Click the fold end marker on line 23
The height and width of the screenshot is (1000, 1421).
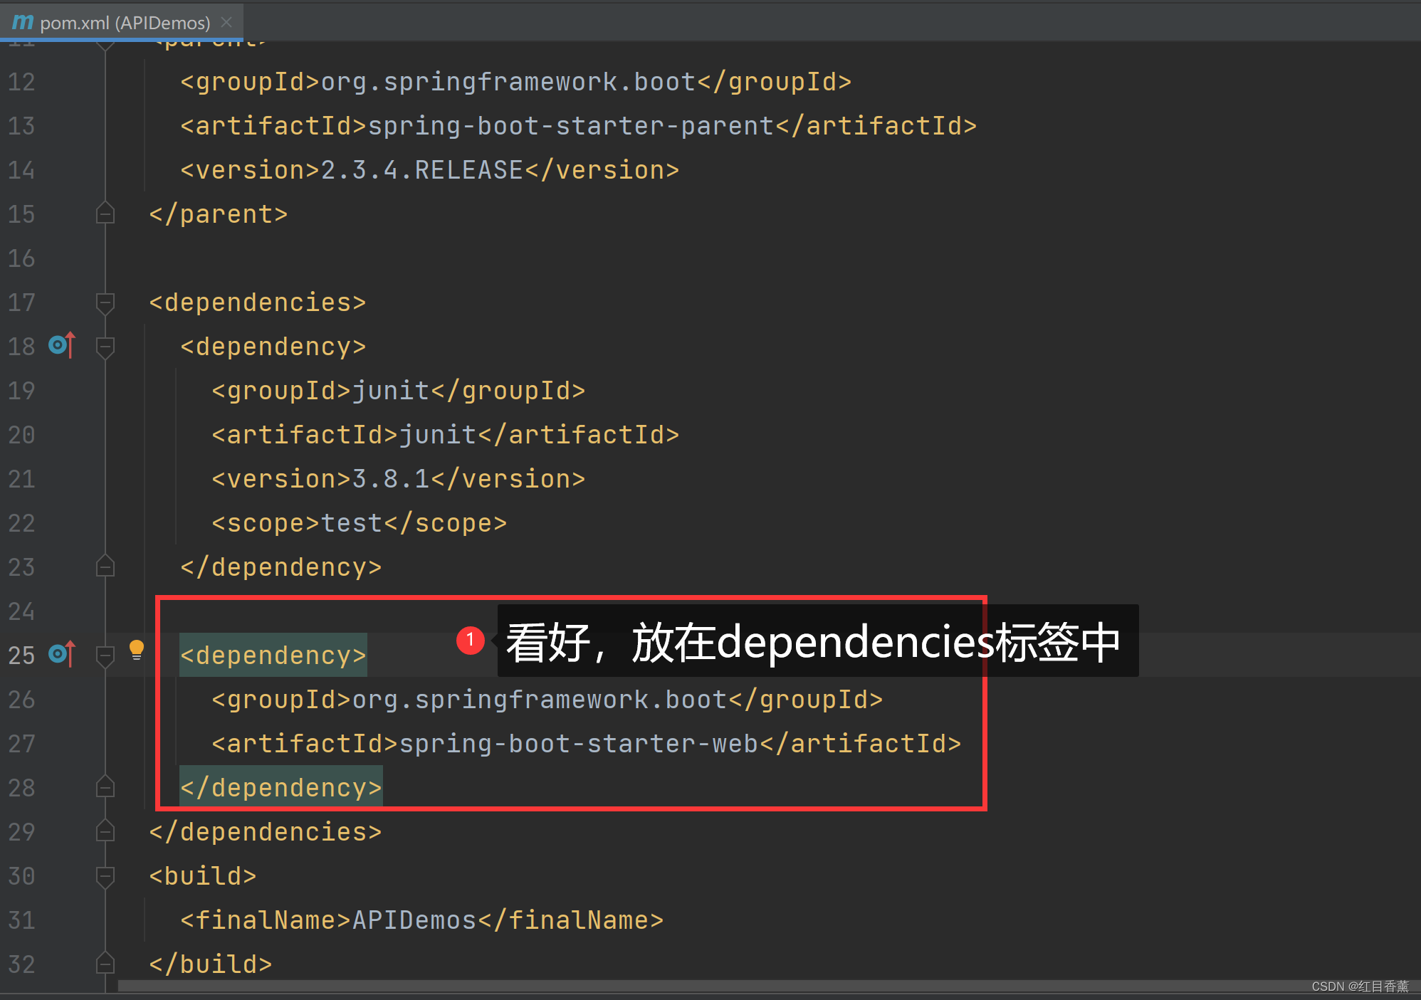pyautogui.click(x=105, y=567)
